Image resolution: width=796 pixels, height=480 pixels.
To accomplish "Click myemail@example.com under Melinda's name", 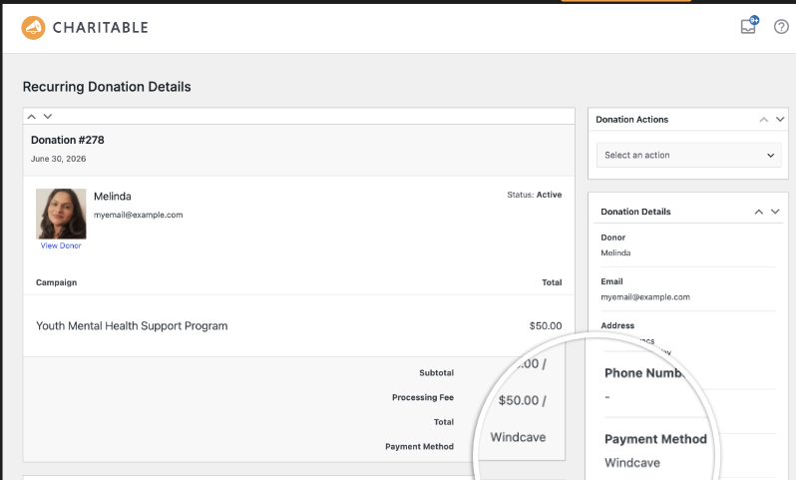I will [138, 215].
